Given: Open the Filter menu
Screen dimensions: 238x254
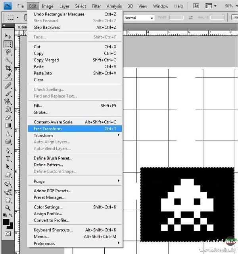Looking at the screenshot, I should [x=96, y=6].
